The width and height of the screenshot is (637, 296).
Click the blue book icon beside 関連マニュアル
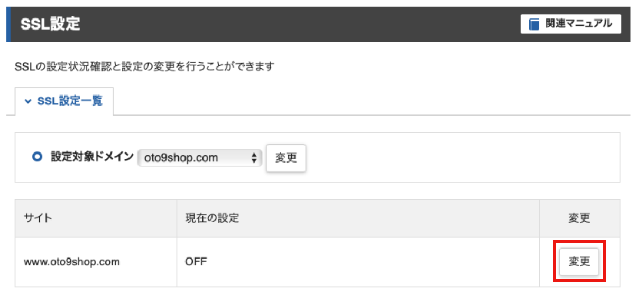(534, 24)
